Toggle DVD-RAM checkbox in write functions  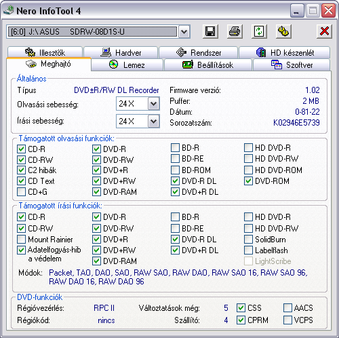(96, 261)
